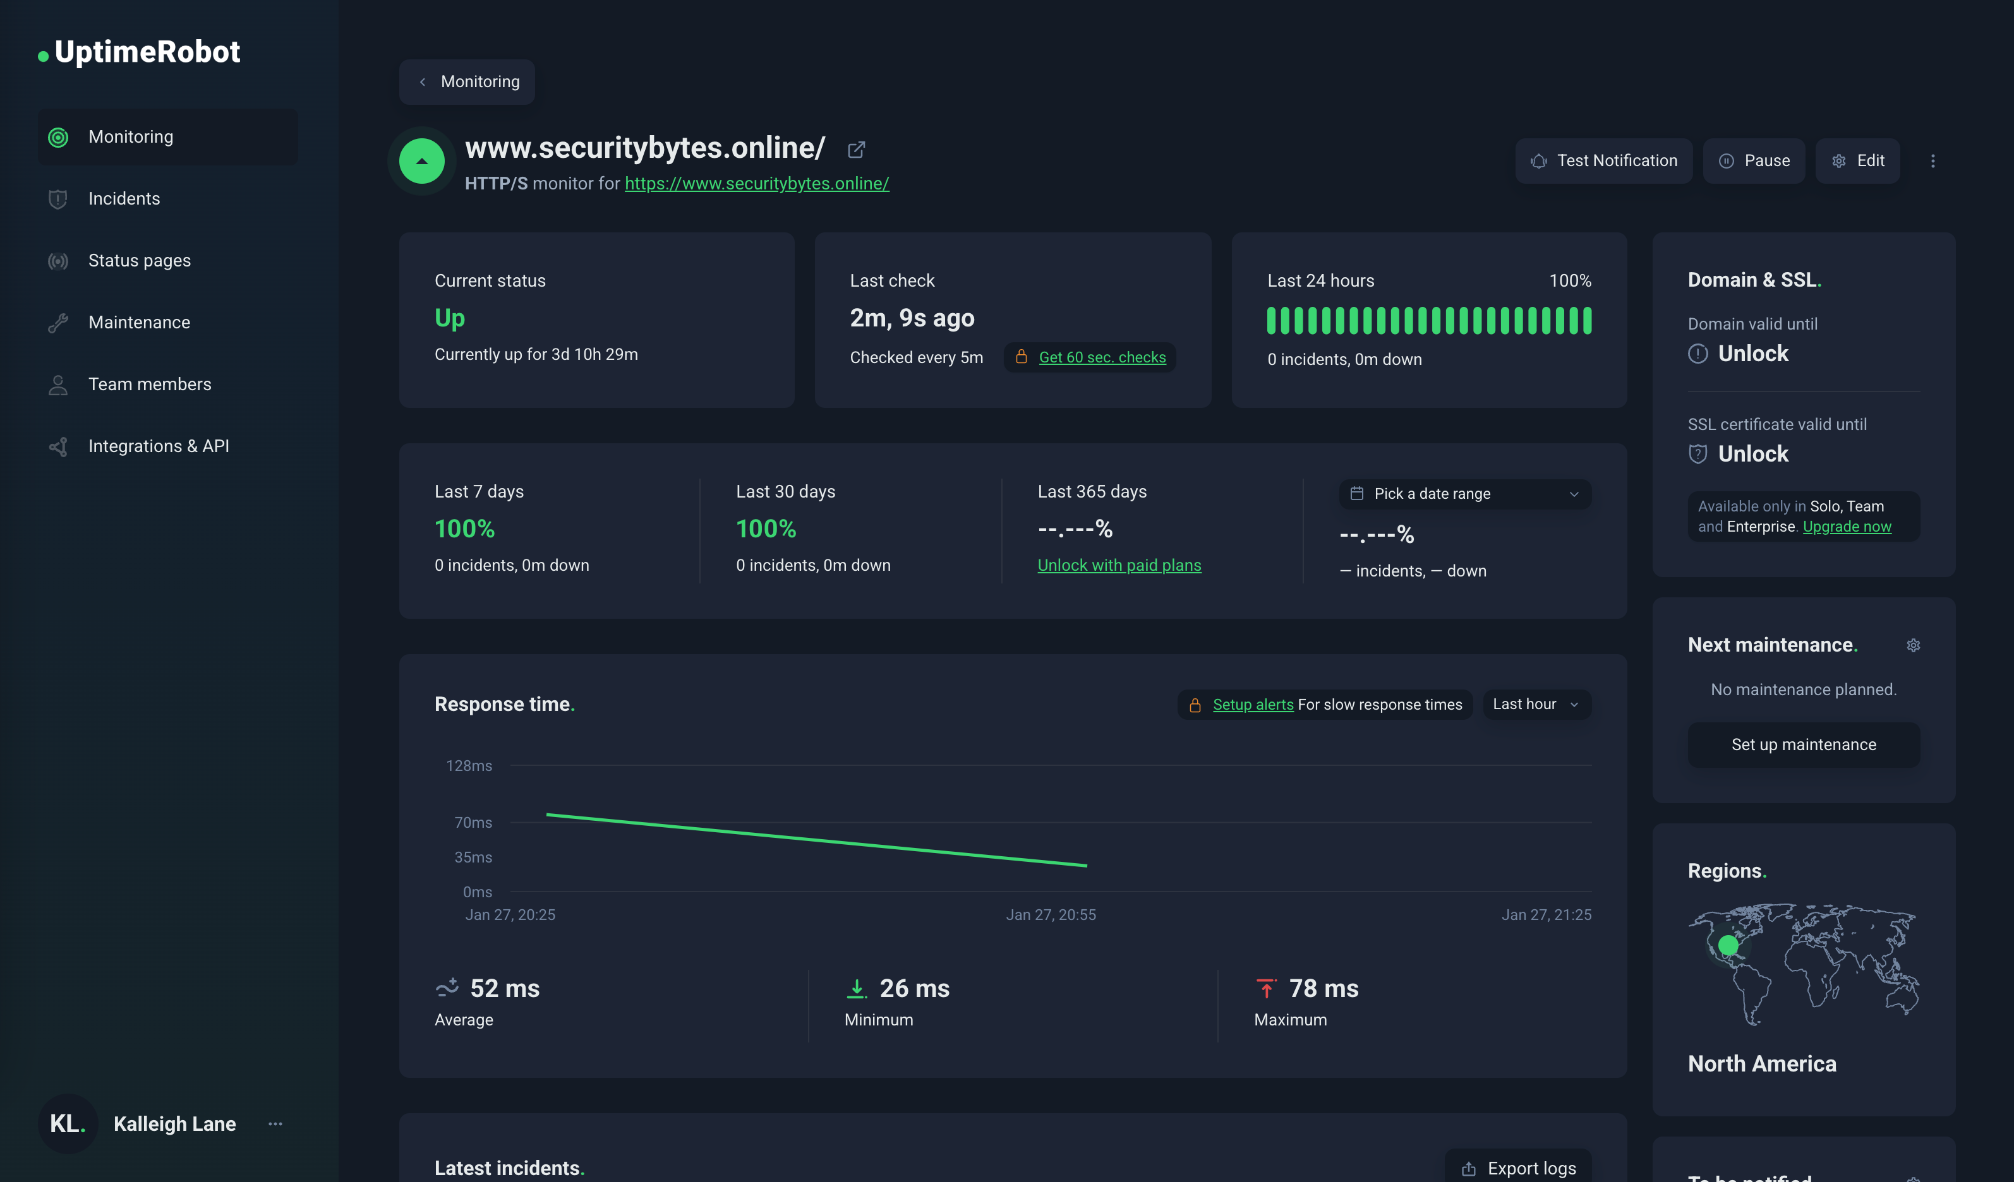Pause the monitor
This screenshot has height=1182, width=2014.
1754,160
